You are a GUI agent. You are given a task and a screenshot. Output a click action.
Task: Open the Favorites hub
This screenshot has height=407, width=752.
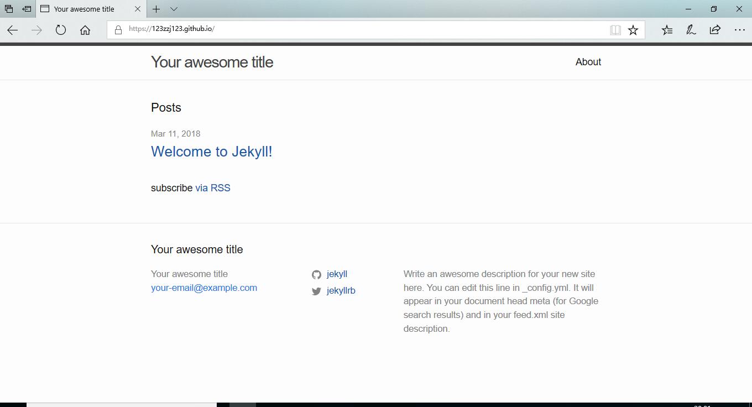click(x=667, y=30)
